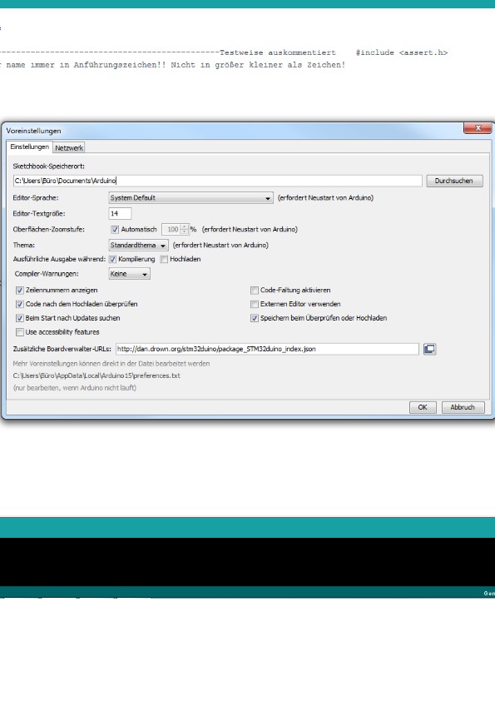This screenshot has height=701, width=495.
Task: Toggle Code nach dem Hochladen überprüfen
Action: (x=20, y=304)
